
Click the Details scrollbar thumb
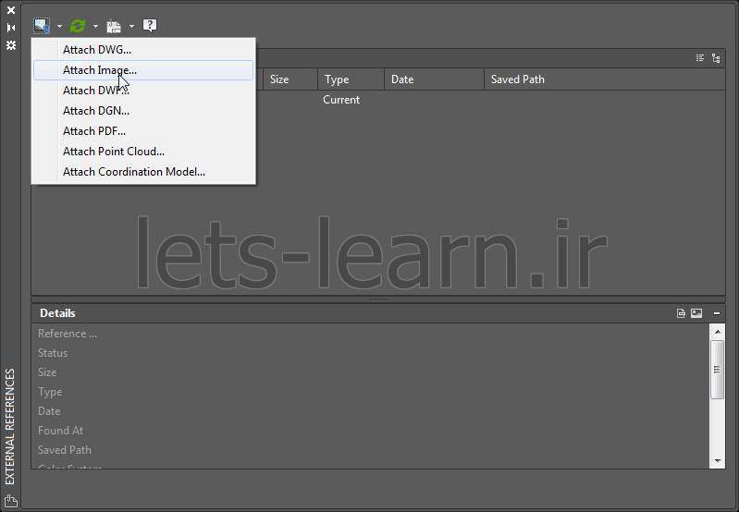[718, 370]
